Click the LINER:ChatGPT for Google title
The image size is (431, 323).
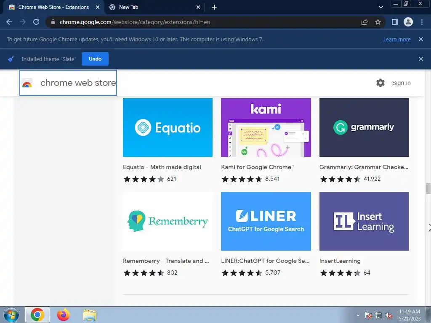(x=265, y=261)
